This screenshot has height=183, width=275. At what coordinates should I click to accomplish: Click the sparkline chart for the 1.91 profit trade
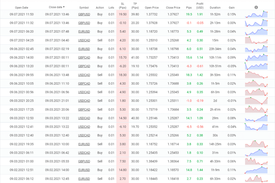point(256,14)
